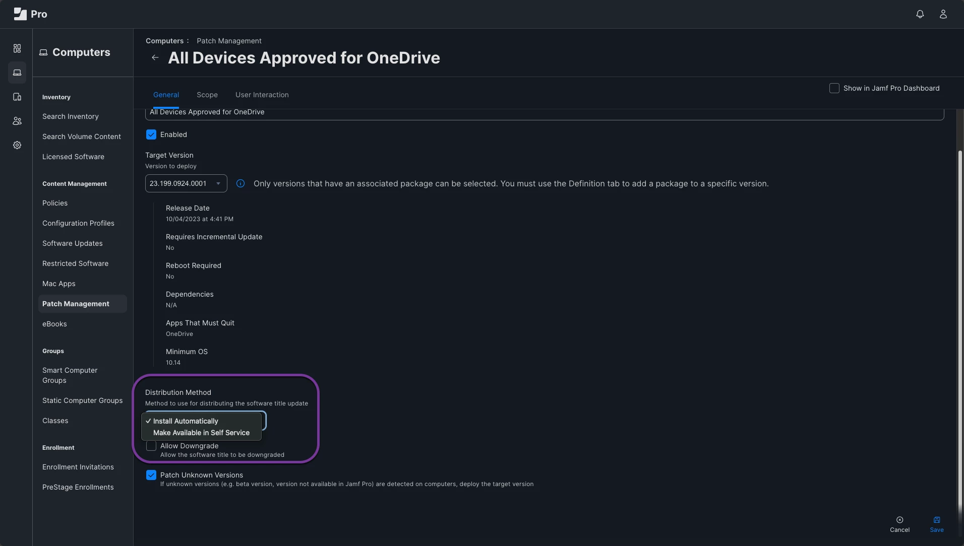Click the Patch Management breadcrumb
The image size is (964, 546).
pos(229,41)
